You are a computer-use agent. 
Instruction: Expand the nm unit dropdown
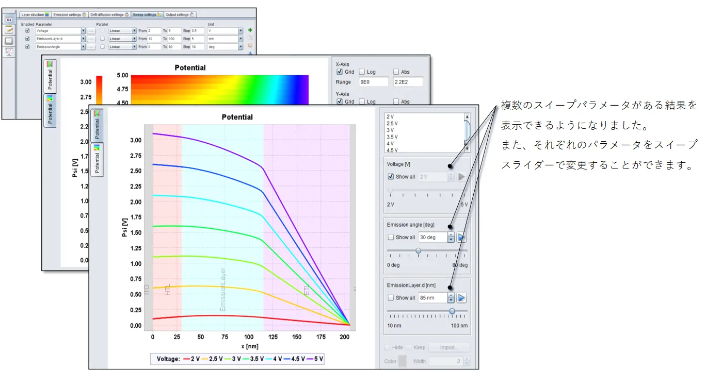240,39
